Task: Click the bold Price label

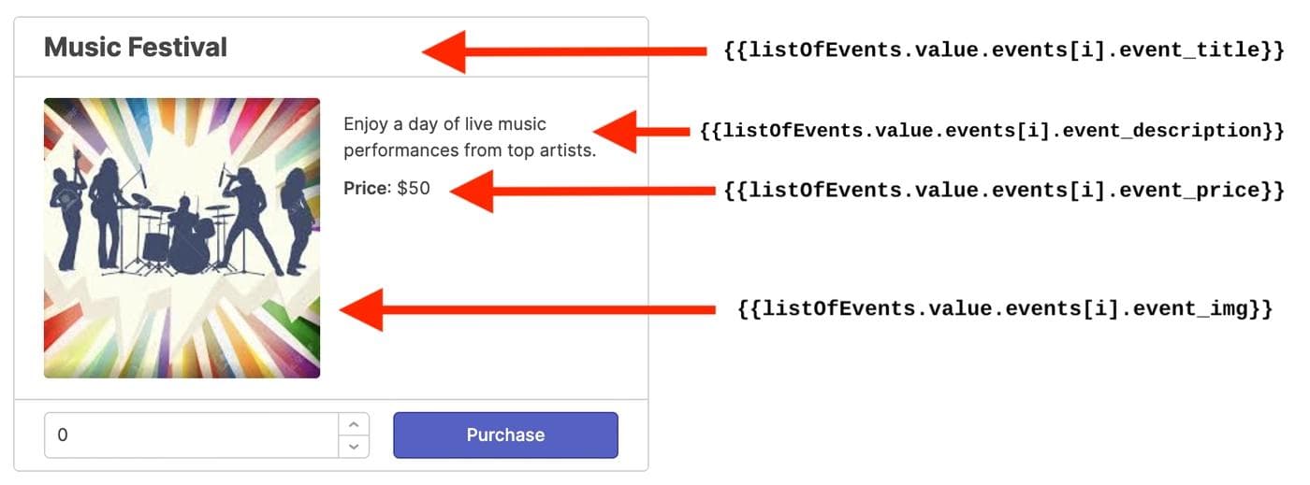Action: [366, 188]
